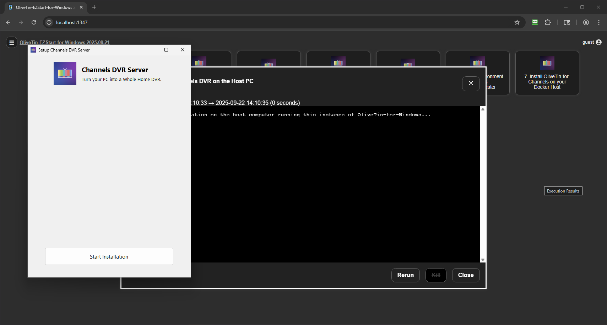Click Close in the execution dialog
Image resolution: width=607 pixels, height=325 pixels.
pos(466,275)
